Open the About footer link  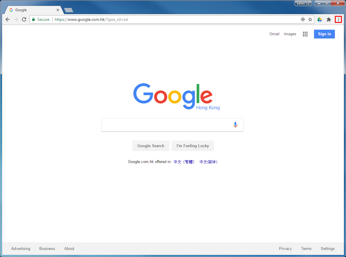[69, 248]
